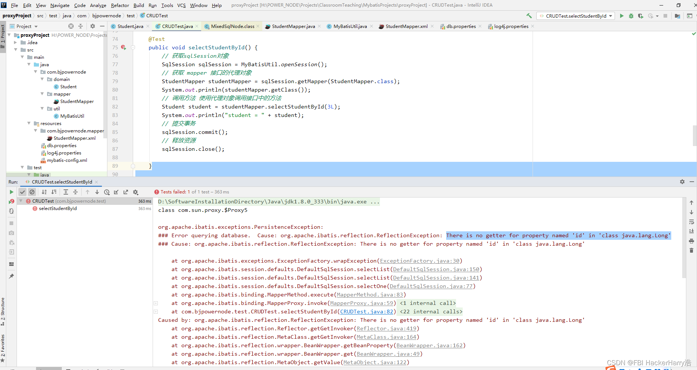Image resolution: width=697 pixels, height=370 pixels.
Task: Rerun failed tests in Run panel
Action: [x=11, y=202]
